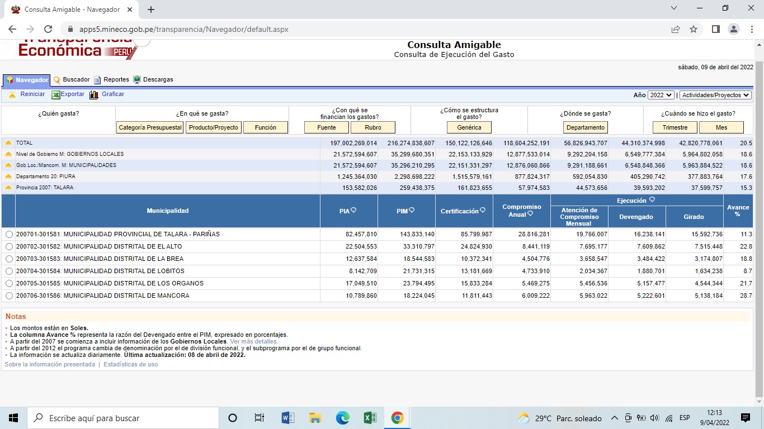Reload the page with the refresh icon

[x=48, y=29]
